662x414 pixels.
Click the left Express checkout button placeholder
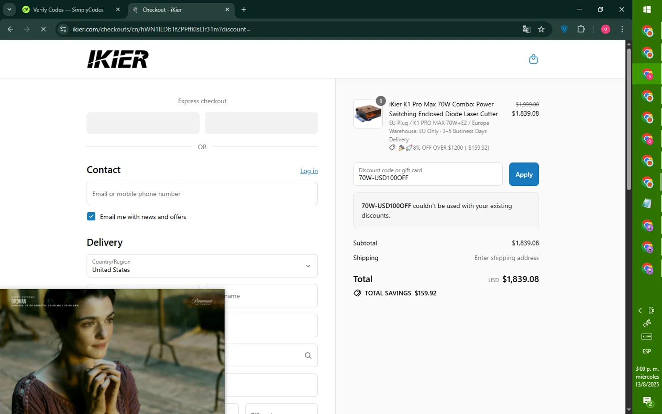143,123
